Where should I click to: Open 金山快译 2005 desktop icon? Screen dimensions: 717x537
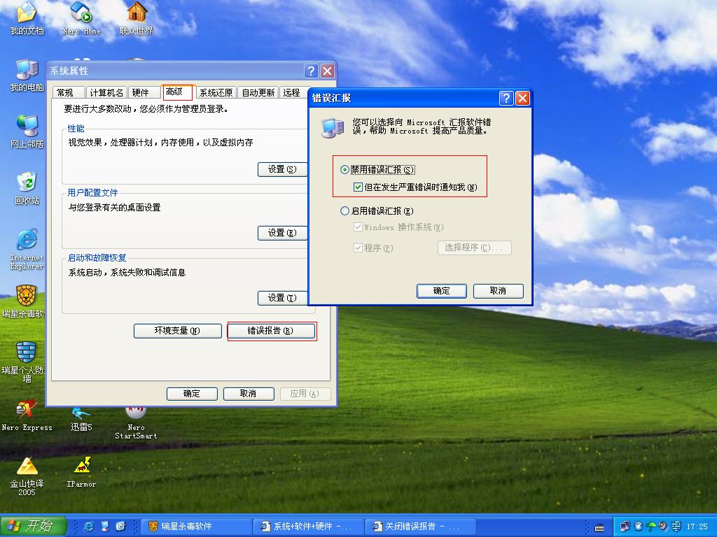point(27,475)
